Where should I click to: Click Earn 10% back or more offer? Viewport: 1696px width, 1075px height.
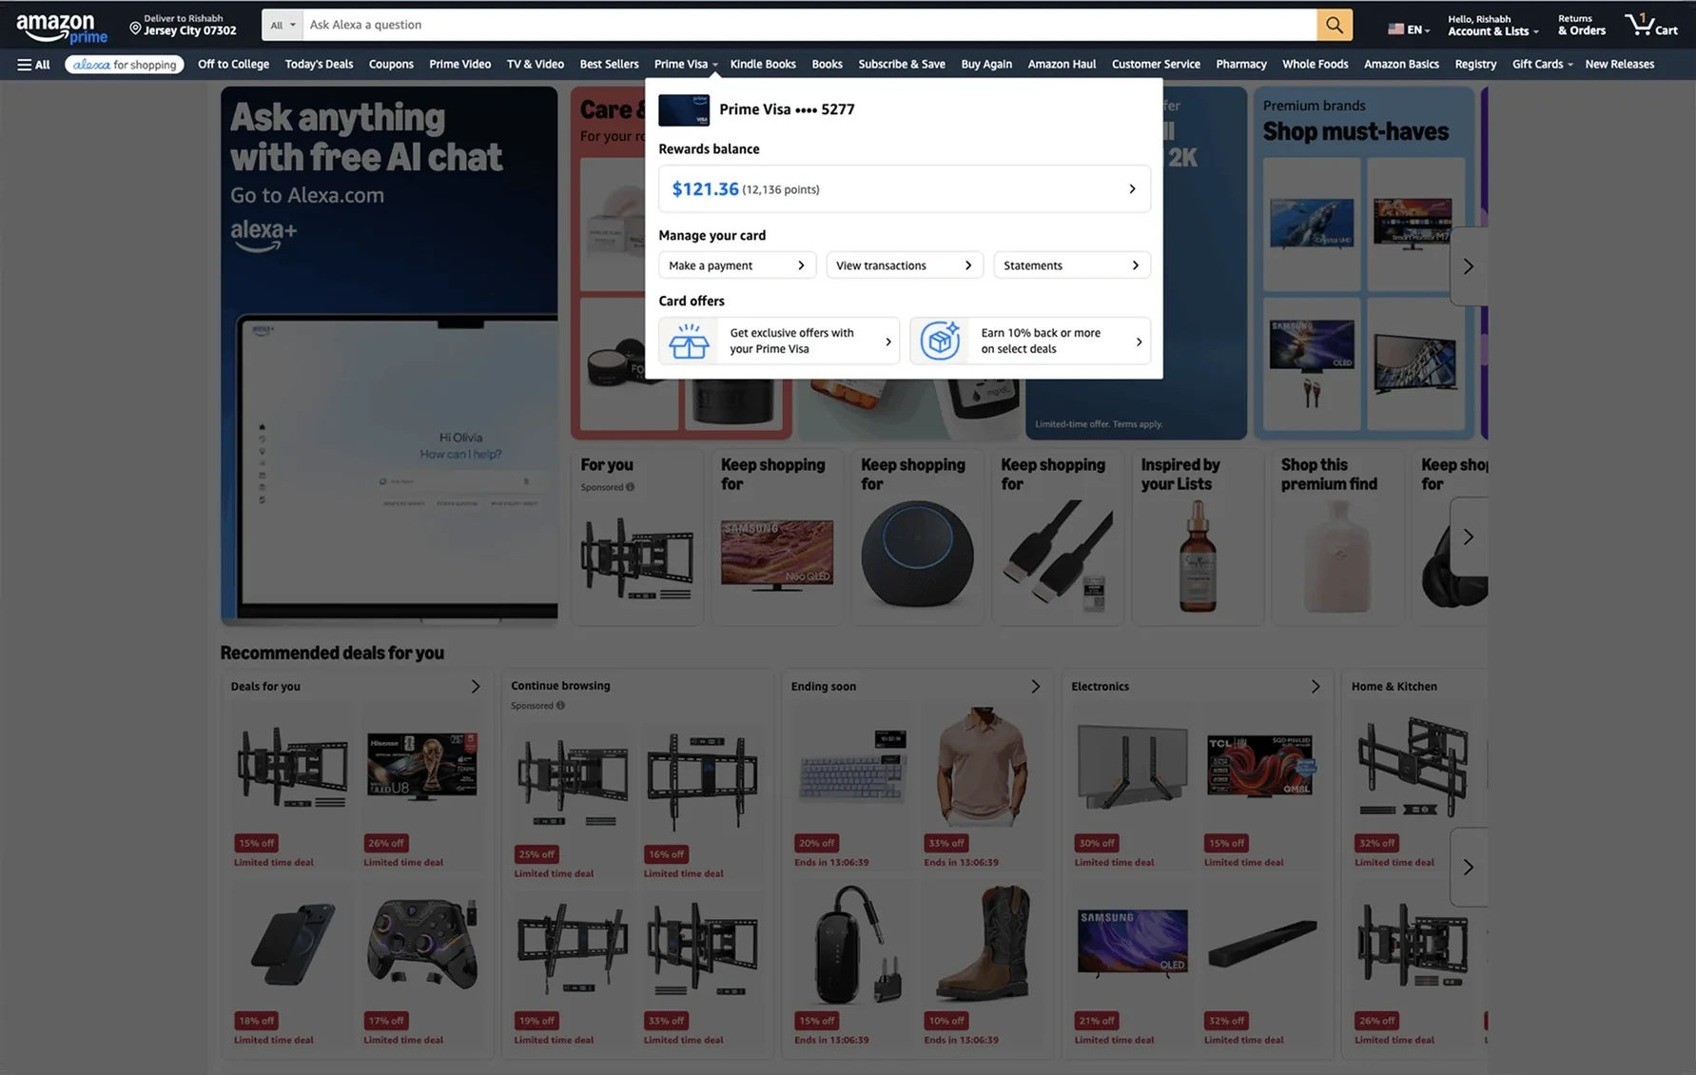[x=1030, y=342]
